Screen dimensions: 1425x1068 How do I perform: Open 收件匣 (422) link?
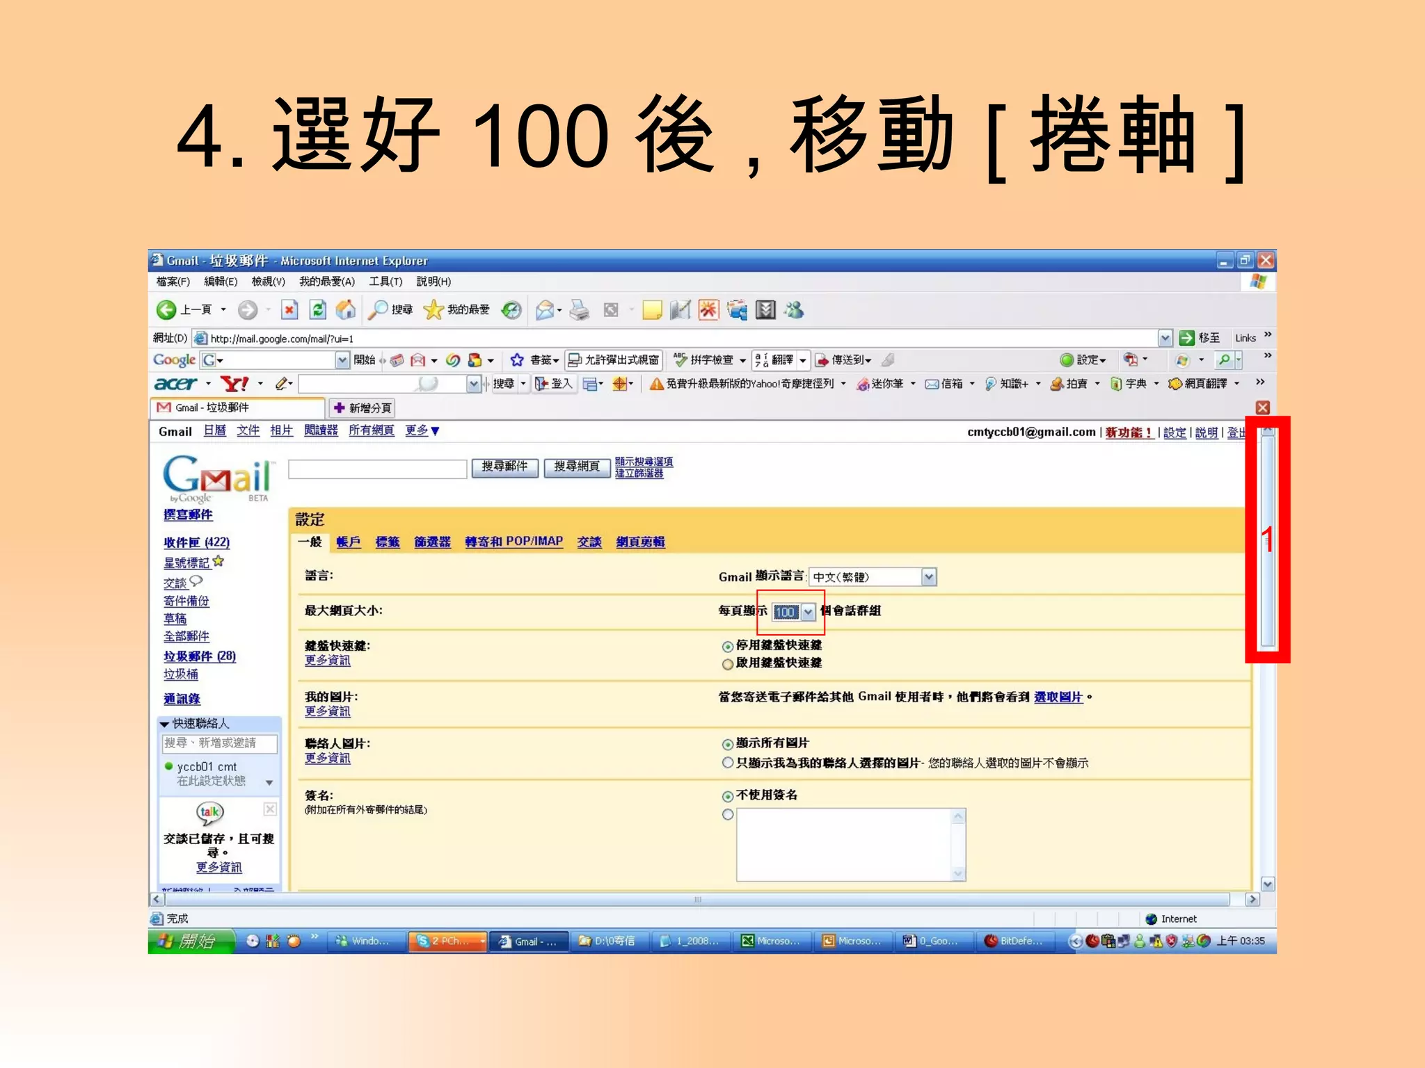click(196, 542)
